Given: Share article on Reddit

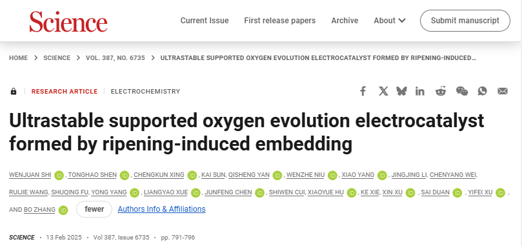Looking at the screenshot, I should (x=441, y=91).
